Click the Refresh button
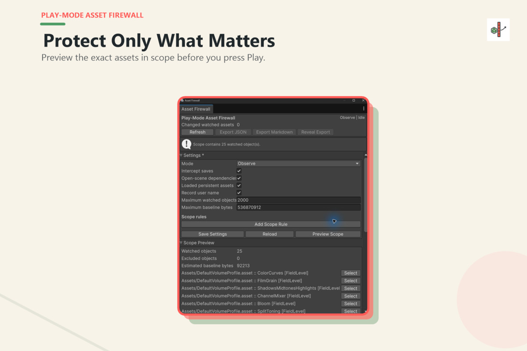 click(197, 132)
